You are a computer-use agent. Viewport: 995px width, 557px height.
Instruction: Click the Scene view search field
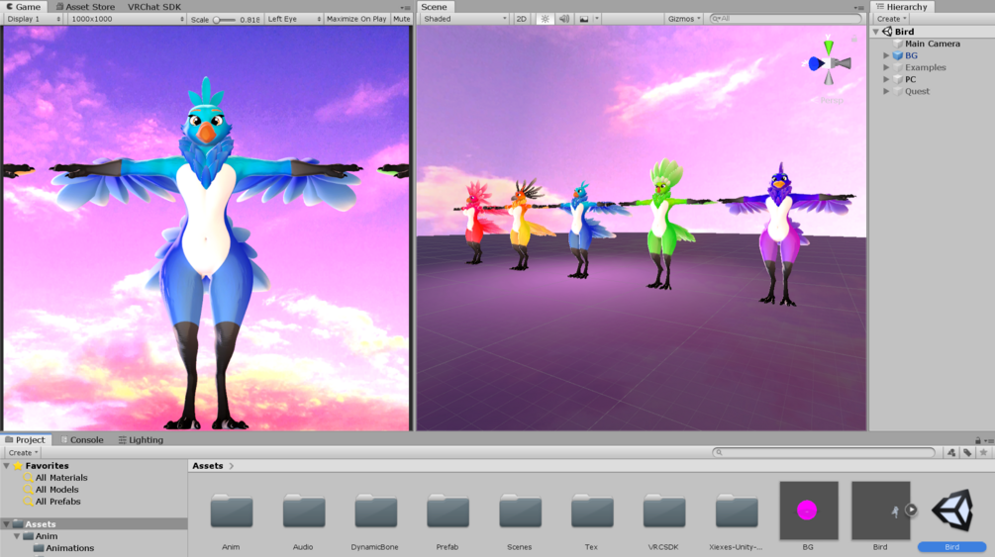coord(785,19)
